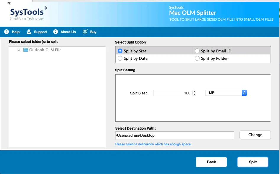Click the 'Split Setting' heading
Screen dimensions: 280x174
tap(125, 70)
